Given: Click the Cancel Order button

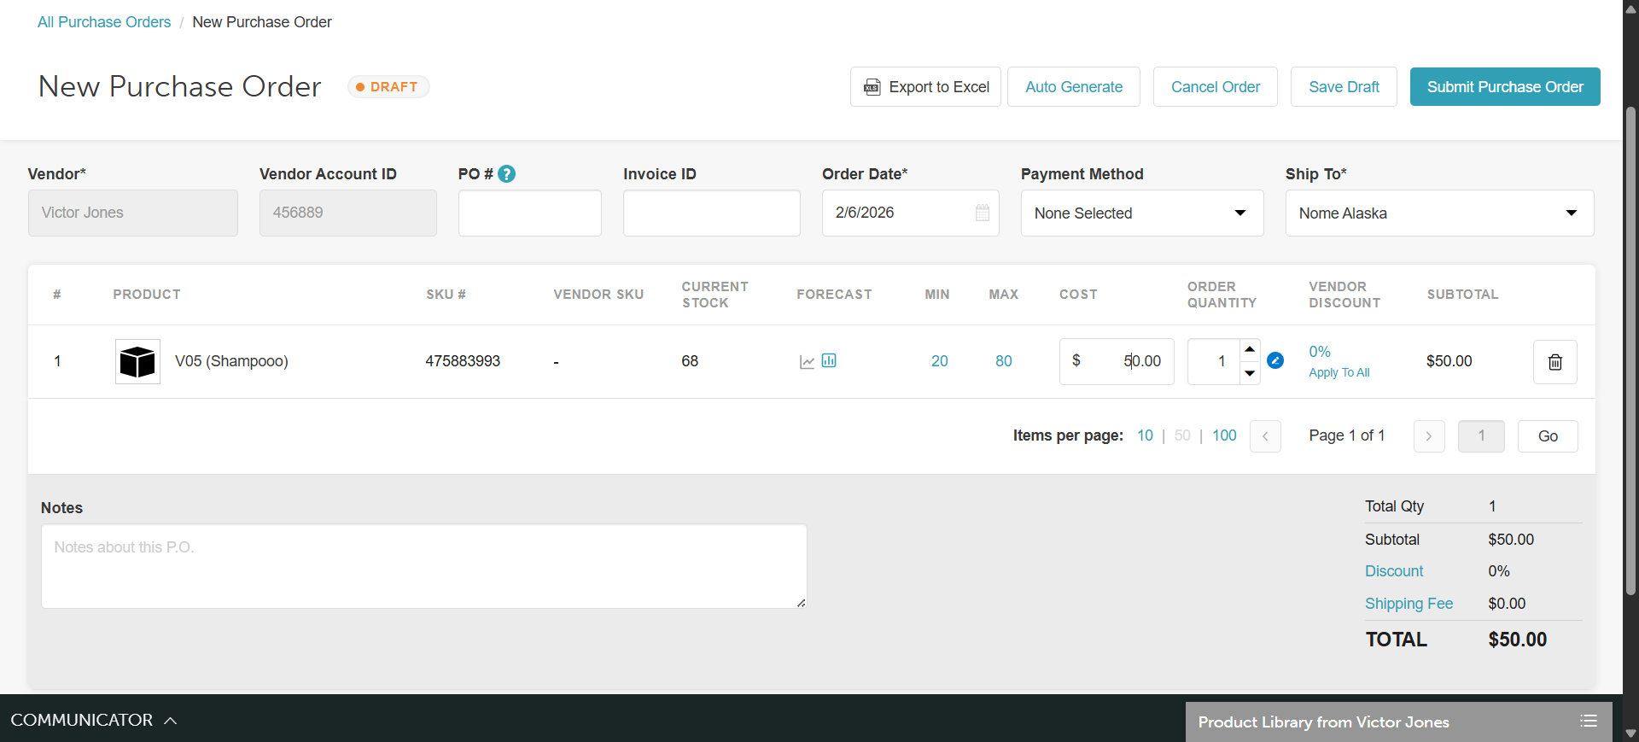Looking at the screenshot, I should click(1216, 87).
